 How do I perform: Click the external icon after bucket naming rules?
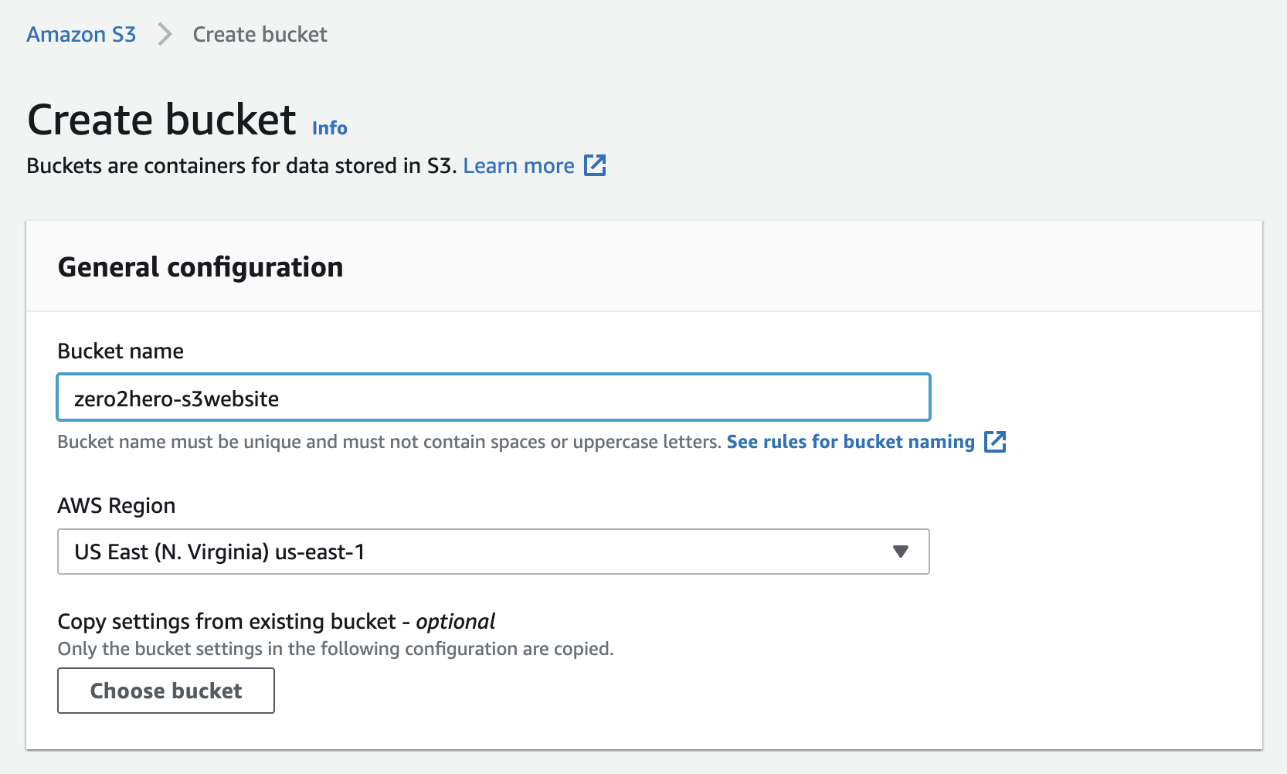coord(995,442)
